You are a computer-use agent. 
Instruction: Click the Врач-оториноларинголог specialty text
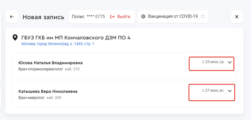41,69
